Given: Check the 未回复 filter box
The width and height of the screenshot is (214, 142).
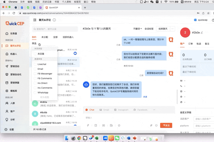Looking at the screenshot, I should (x=35, y=54).
